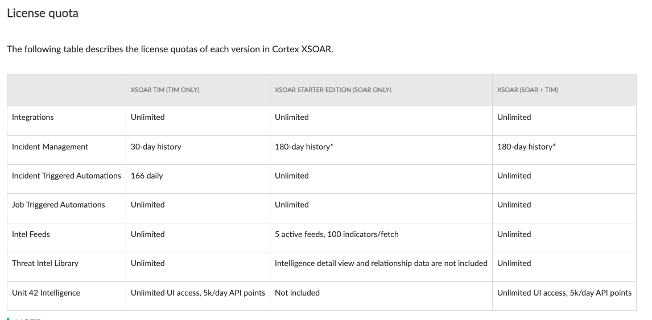Click the Threat Intel Library row label
The image size is (652, 320).
pos(46,263)
